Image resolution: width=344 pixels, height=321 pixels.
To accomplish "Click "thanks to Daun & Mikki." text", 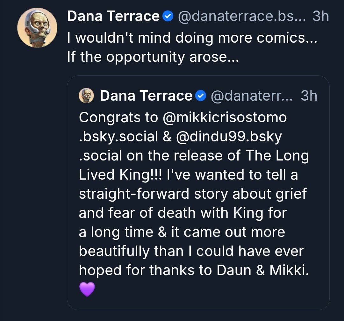I will coord(229,270).
